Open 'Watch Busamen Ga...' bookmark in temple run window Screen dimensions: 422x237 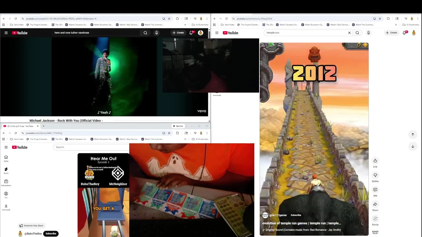tap(312, 25)
